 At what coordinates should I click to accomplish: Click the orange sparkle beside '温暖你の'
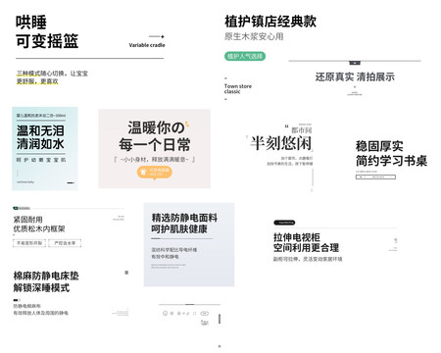click(x=187, y=124)
